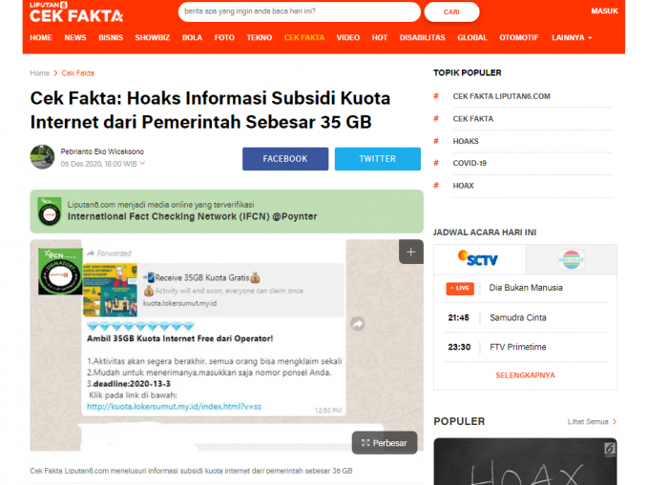Go to the HOME menu item
The width and height of the screenshot is (647, 485).
(x=41, y=37)
